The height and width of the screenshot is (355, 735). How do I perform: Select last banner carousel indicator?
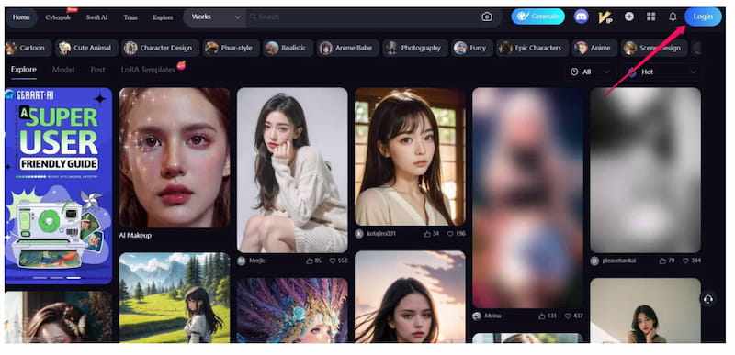pos(73,278)
